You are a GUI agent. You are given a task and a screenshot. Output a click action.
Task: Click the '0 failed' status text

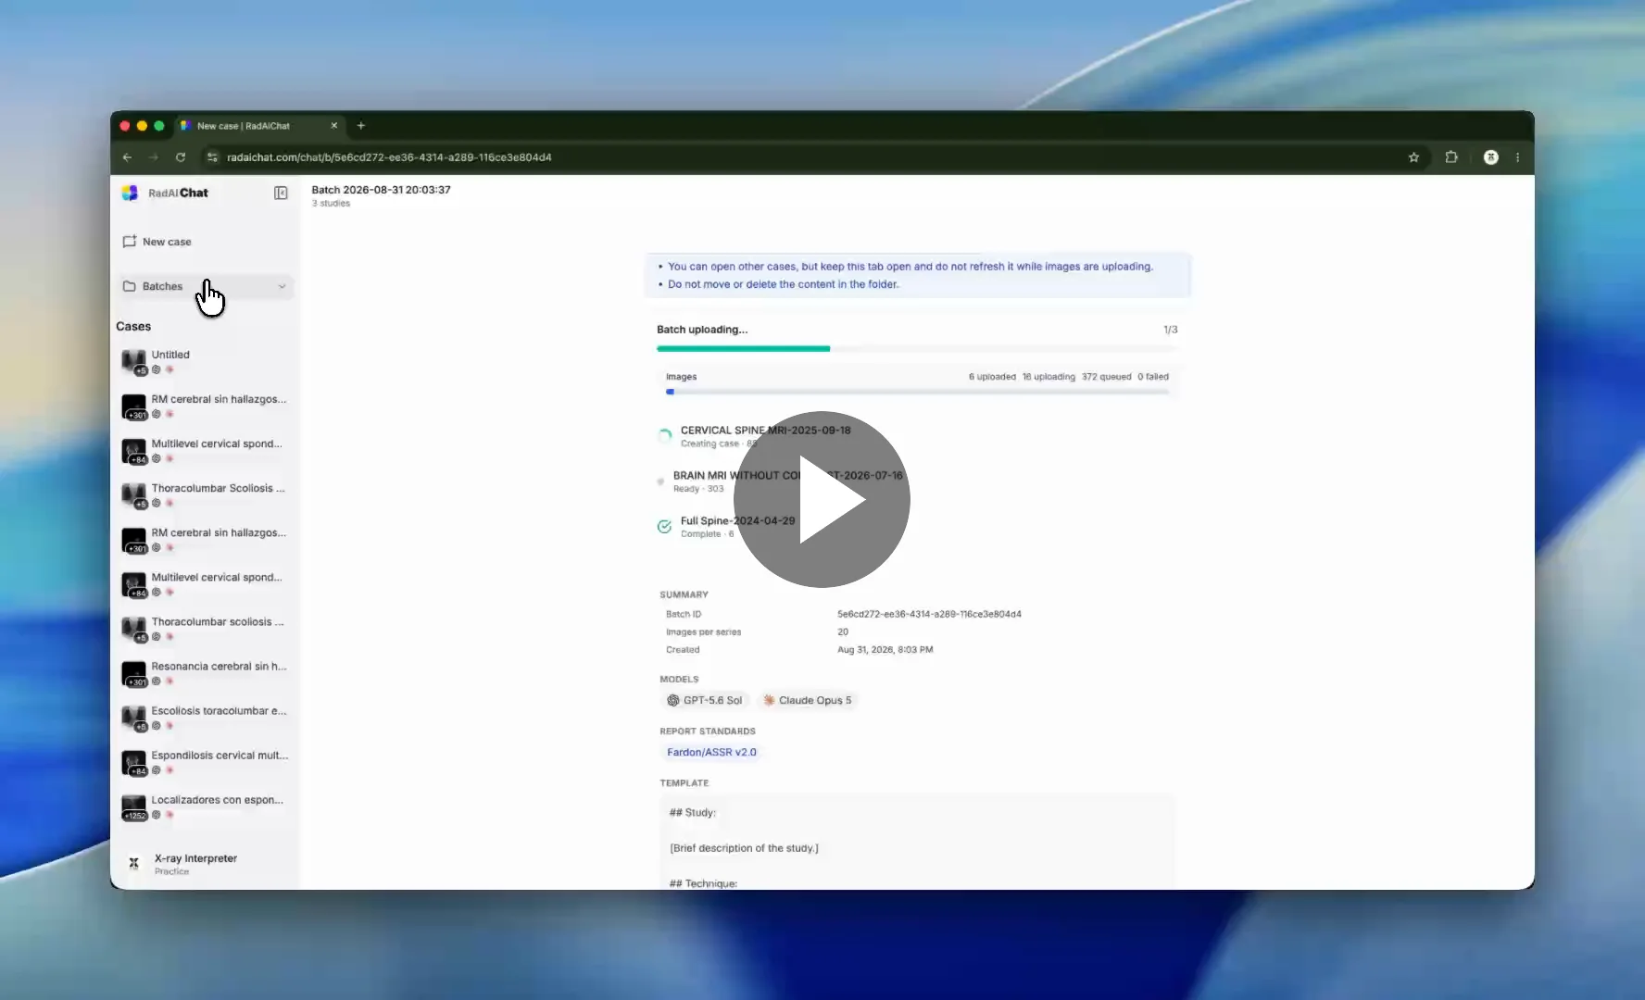point(1153,377)
